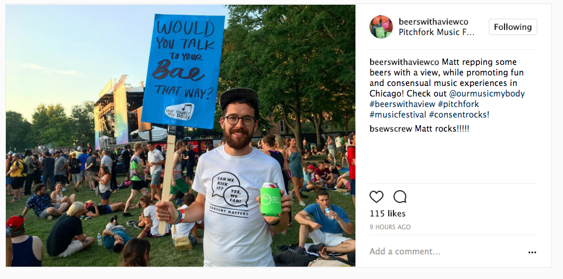Open the Pitchfork Music F… location link

pos(436,32)
